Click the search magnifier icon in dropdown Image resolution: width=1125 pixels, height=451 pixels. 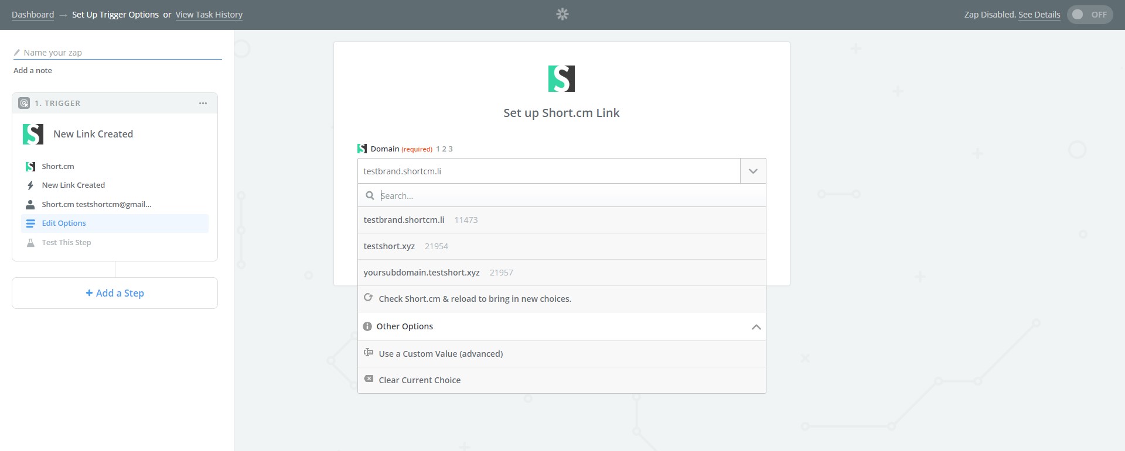pyautogui.click(x=370, y=195)
